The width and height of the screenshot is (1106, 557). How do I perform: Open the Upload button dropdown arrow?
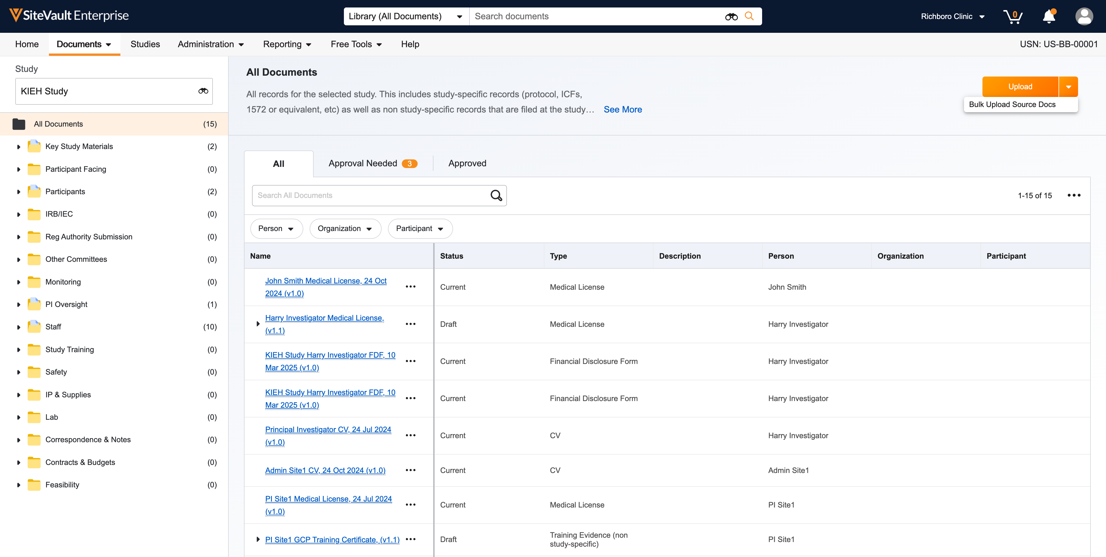pyautogui.click(x=1068, y=87)
